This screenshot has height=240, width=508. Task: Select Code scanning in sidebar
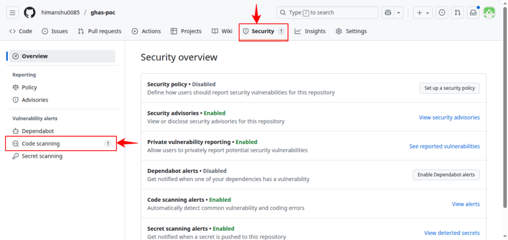[41, 144]
